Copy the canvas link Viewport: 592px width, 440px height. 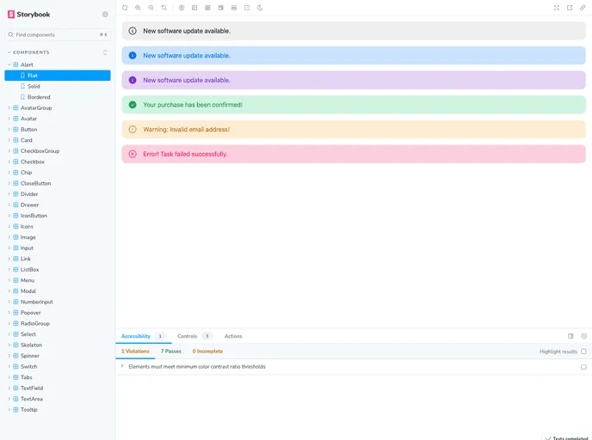coord(583,8)
